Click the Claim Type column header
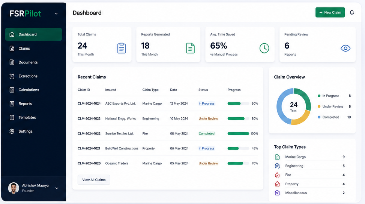The height and width of the screenshot is (204, 365). pyautogui.click(x=150, y=90)
